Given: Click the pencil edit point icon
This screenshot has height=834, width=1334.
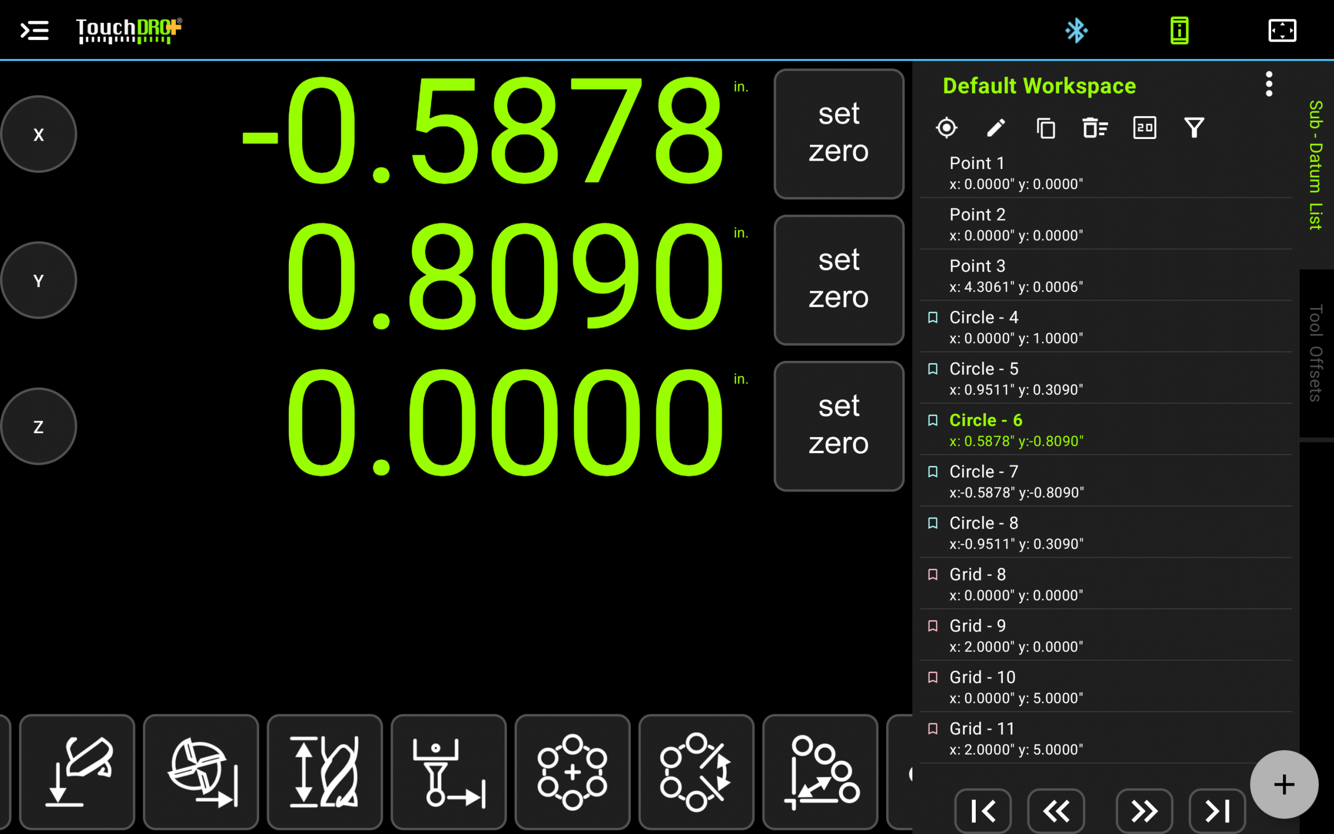Looking at the screenshot, I should (x=996, y=128).
